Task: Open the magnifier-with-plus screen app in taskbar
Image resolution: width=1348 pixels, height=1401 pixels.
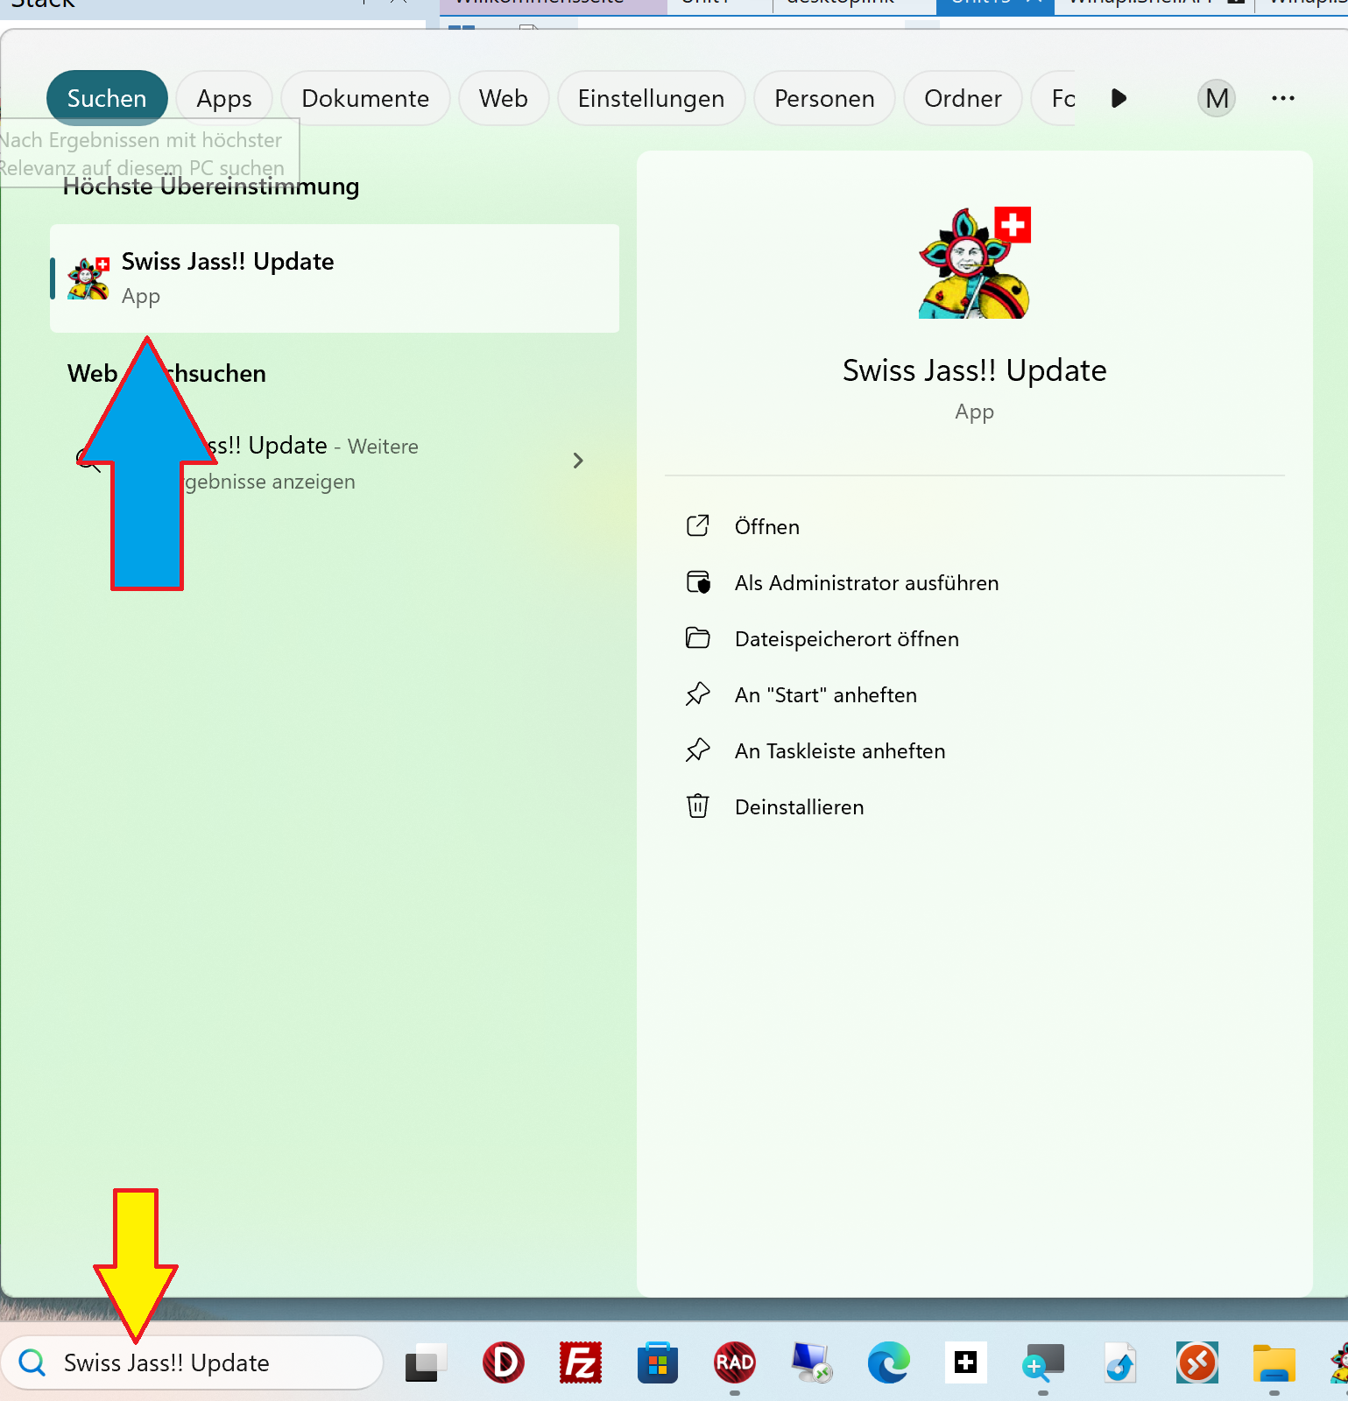Action: [x=1042, y=1362]
